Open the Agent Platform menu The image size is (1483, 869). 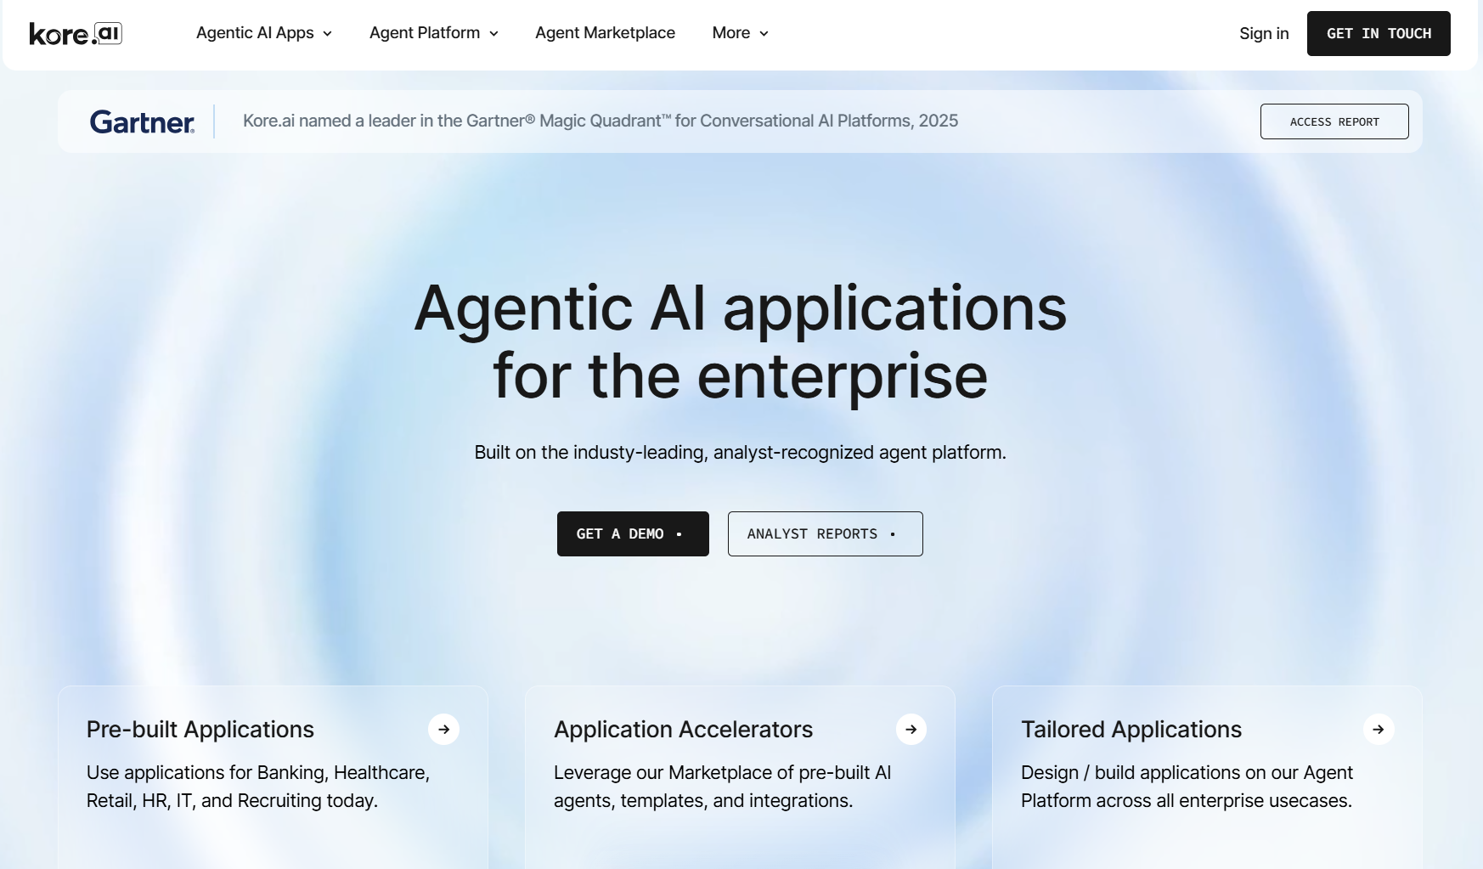tap(425, 33)
